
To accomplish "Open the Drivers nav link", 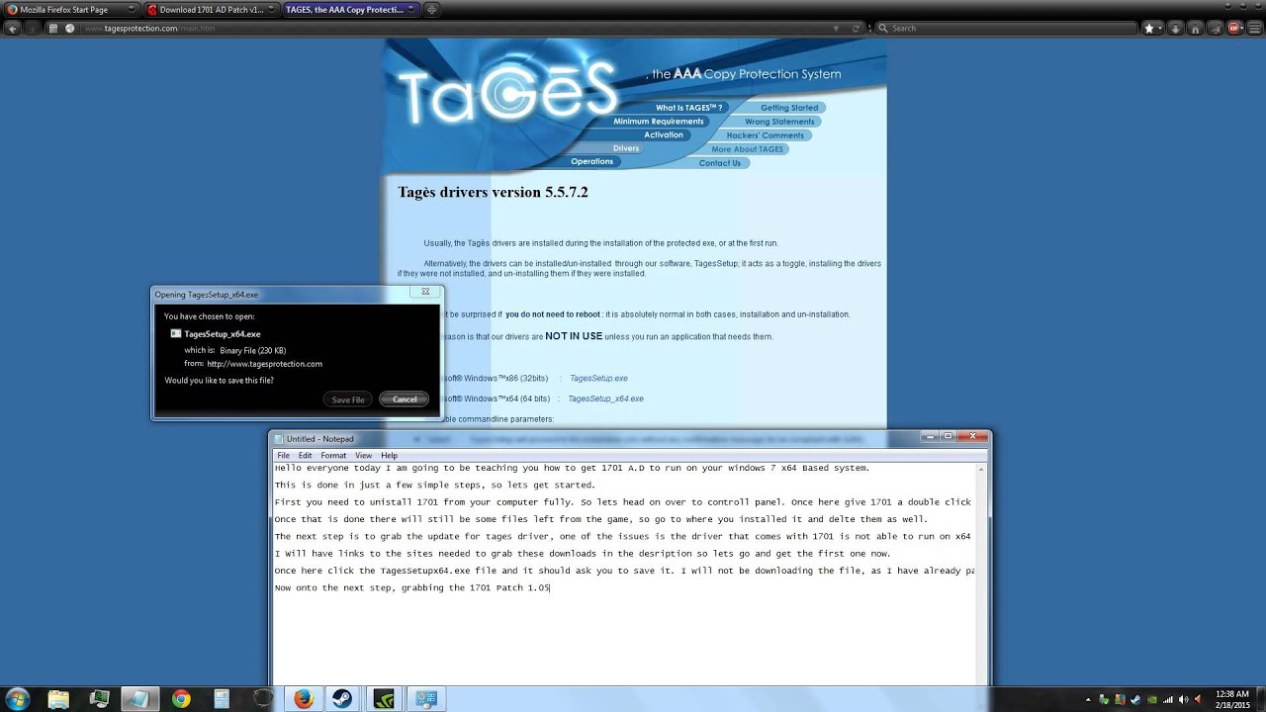I will [x=626, y=148].
